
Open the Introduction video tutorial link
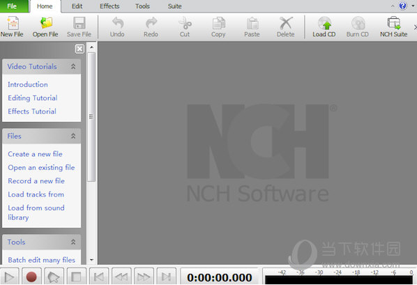click(x=28, y=84)
